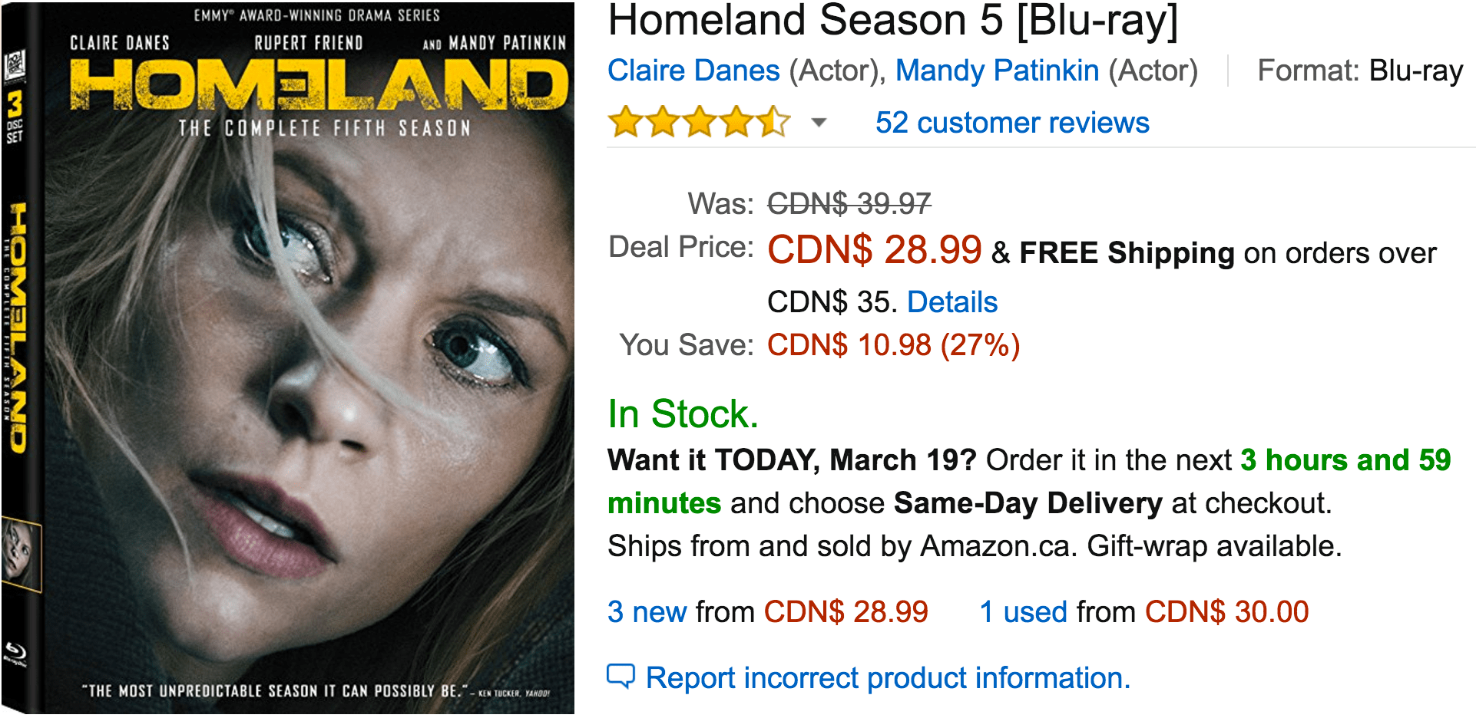The image size is (1476, 718).
Task: Click the speech bubble report icon
Action: pyautogui.click(x=621, y=677)
